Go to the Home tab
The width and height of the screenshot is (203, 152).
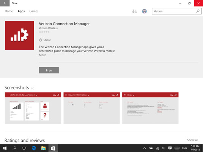(9, 11)
